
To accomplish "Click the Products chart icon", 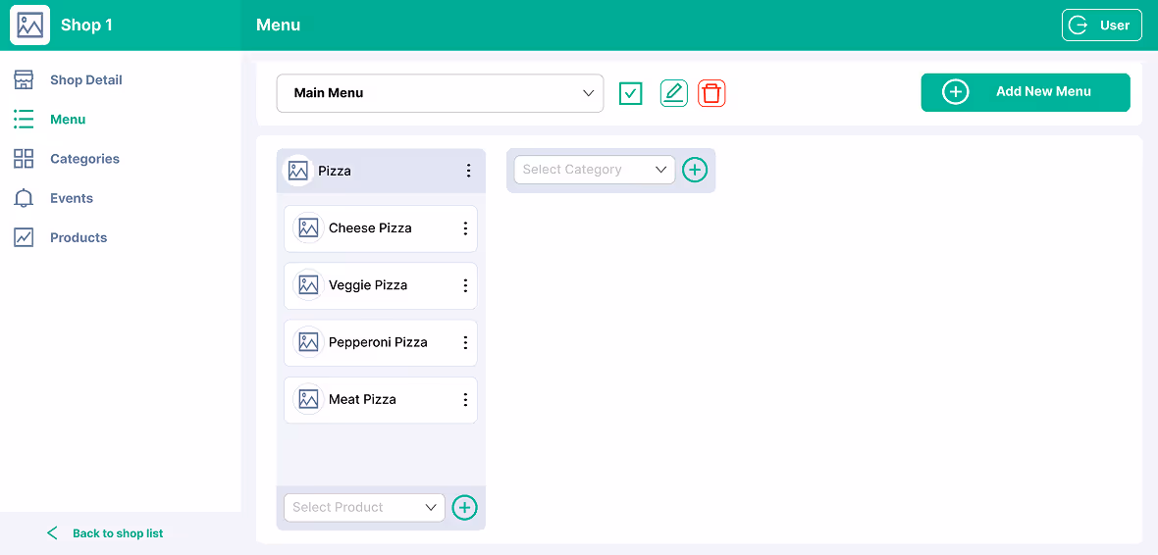I will [24, 237].
